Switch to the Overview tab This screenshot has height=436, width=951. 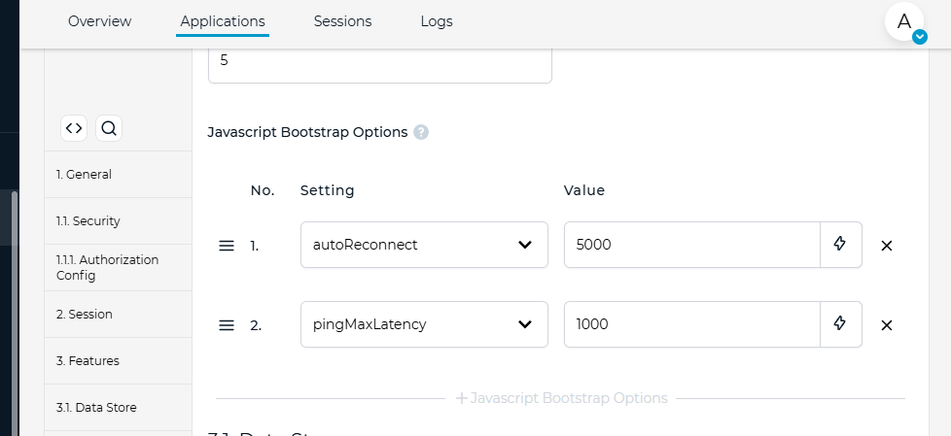click(x=99, y=21)
